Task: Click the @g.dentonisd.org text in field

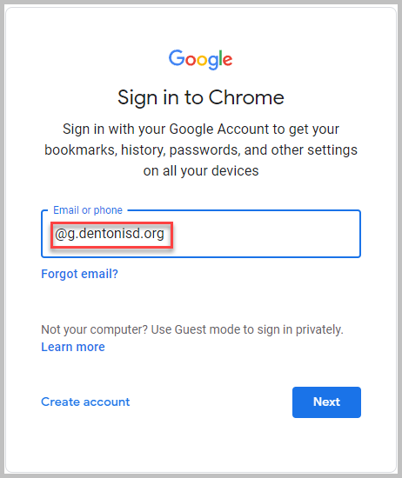Action: (110, 234)
